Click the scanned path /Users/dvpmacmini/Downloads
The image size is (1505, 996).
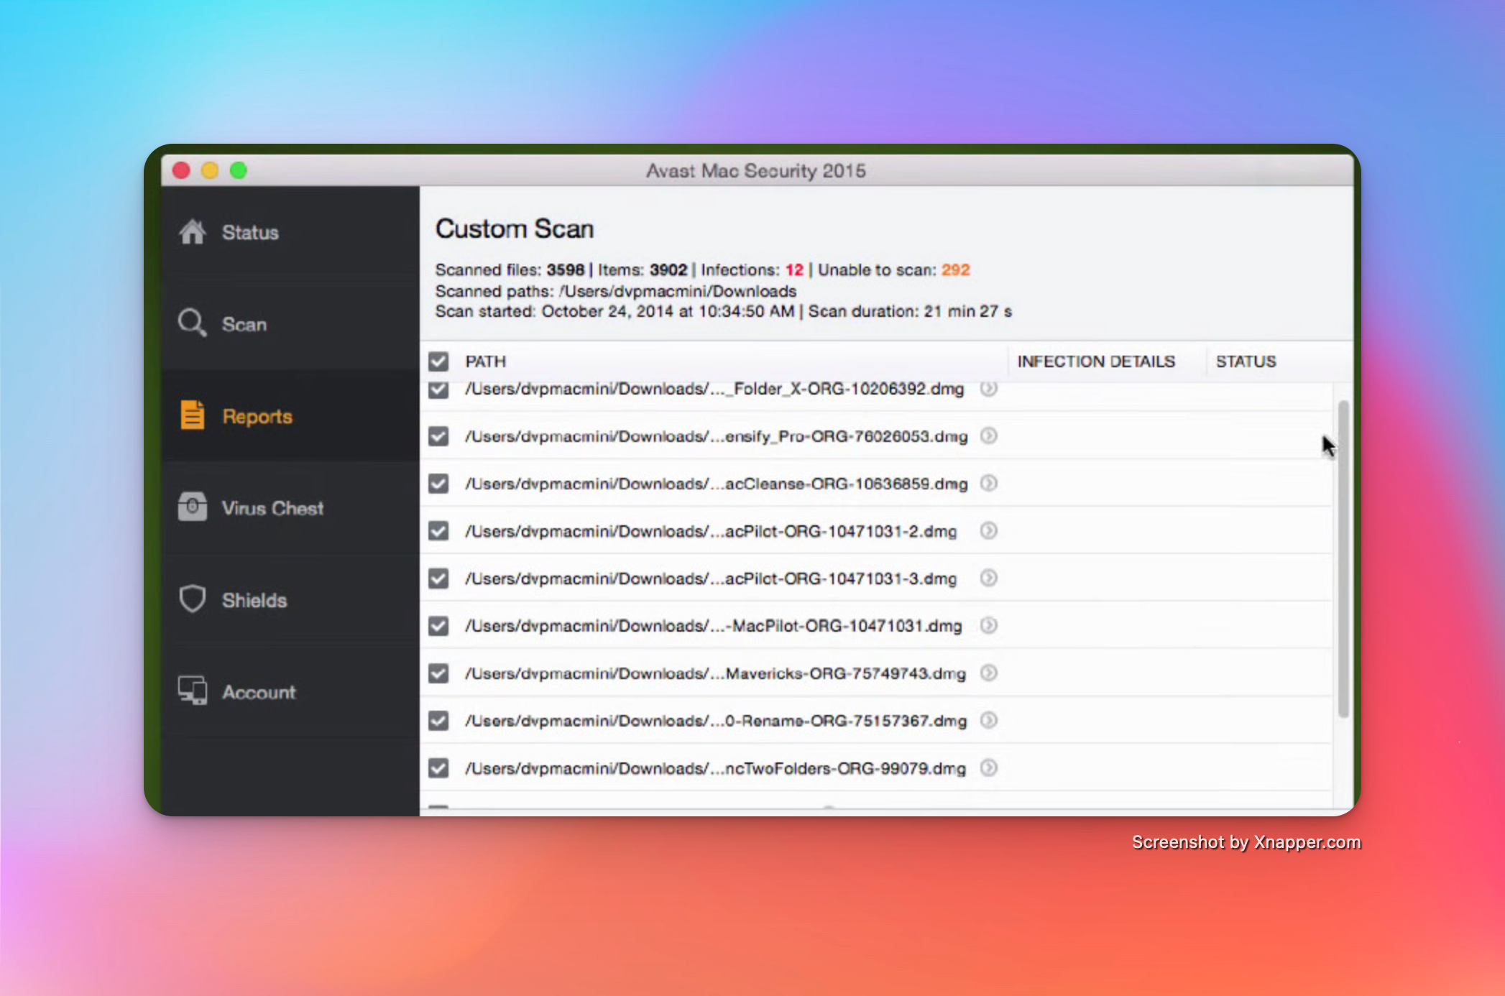coord(678,291)
